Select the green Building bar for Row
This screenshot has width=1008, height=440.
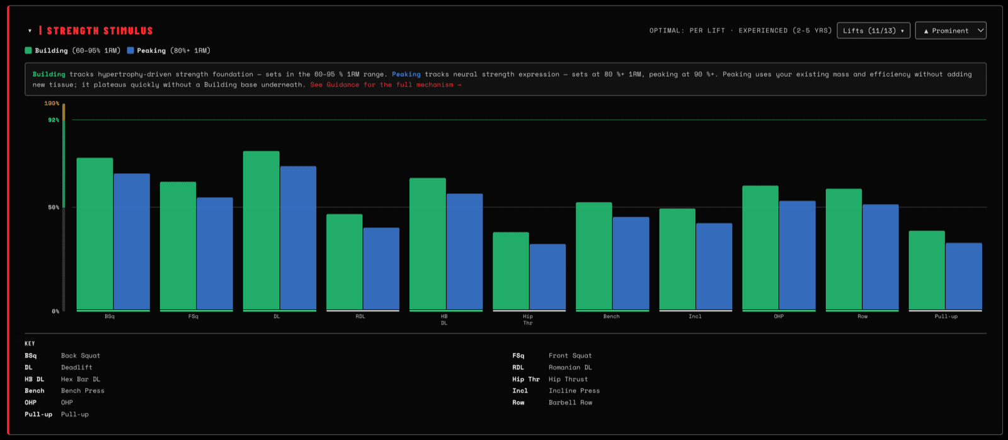click(844, 249)
